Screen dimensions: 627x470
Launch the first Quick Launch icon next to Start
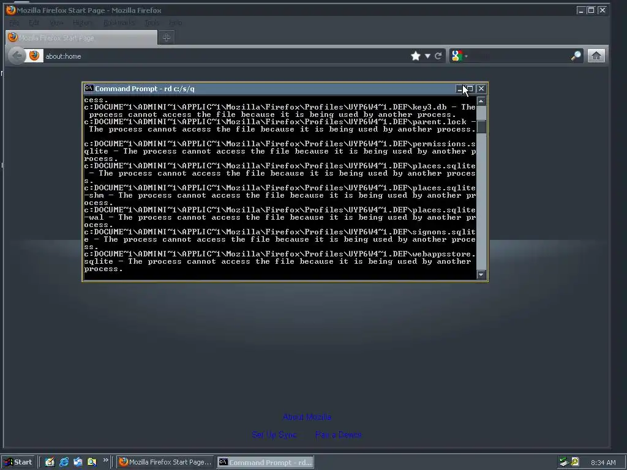[x=50, y=462]
